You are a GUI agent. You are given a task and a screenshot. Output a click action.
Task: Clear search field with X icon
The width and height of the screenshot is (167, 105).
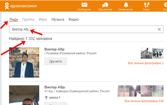tap(159, 29)
